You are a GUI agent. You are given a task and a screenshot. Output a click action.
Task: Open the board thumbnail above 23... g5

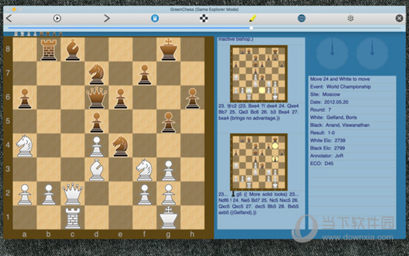click(259, 162)
